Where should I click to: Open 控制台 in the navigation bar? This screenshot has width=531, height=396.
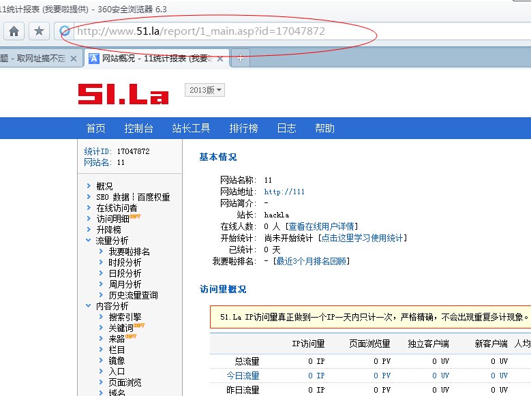click(138, 128)
